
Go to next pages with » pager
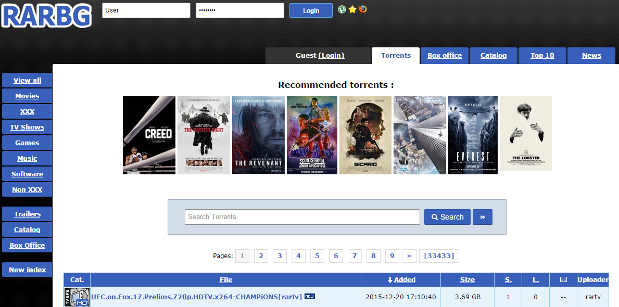pyautogui.click(x=409, y=255)
